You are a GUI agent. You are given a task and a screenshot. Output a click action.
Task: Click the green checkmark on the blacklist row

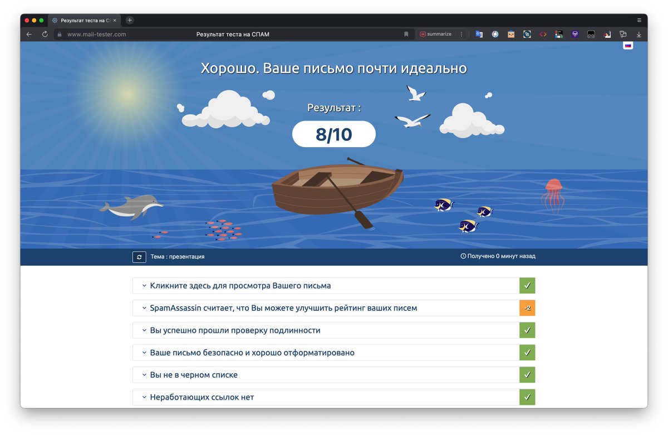(527, 375)
